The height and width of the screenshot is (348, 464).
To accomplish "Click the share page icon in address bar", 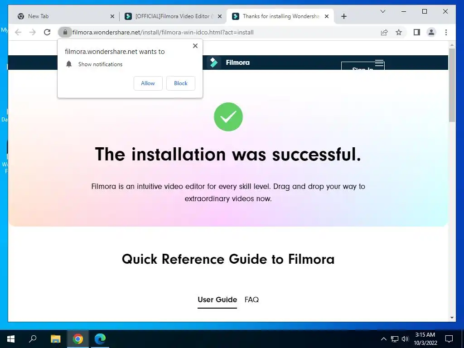I will pyautogui.click(x=384, y=32).
